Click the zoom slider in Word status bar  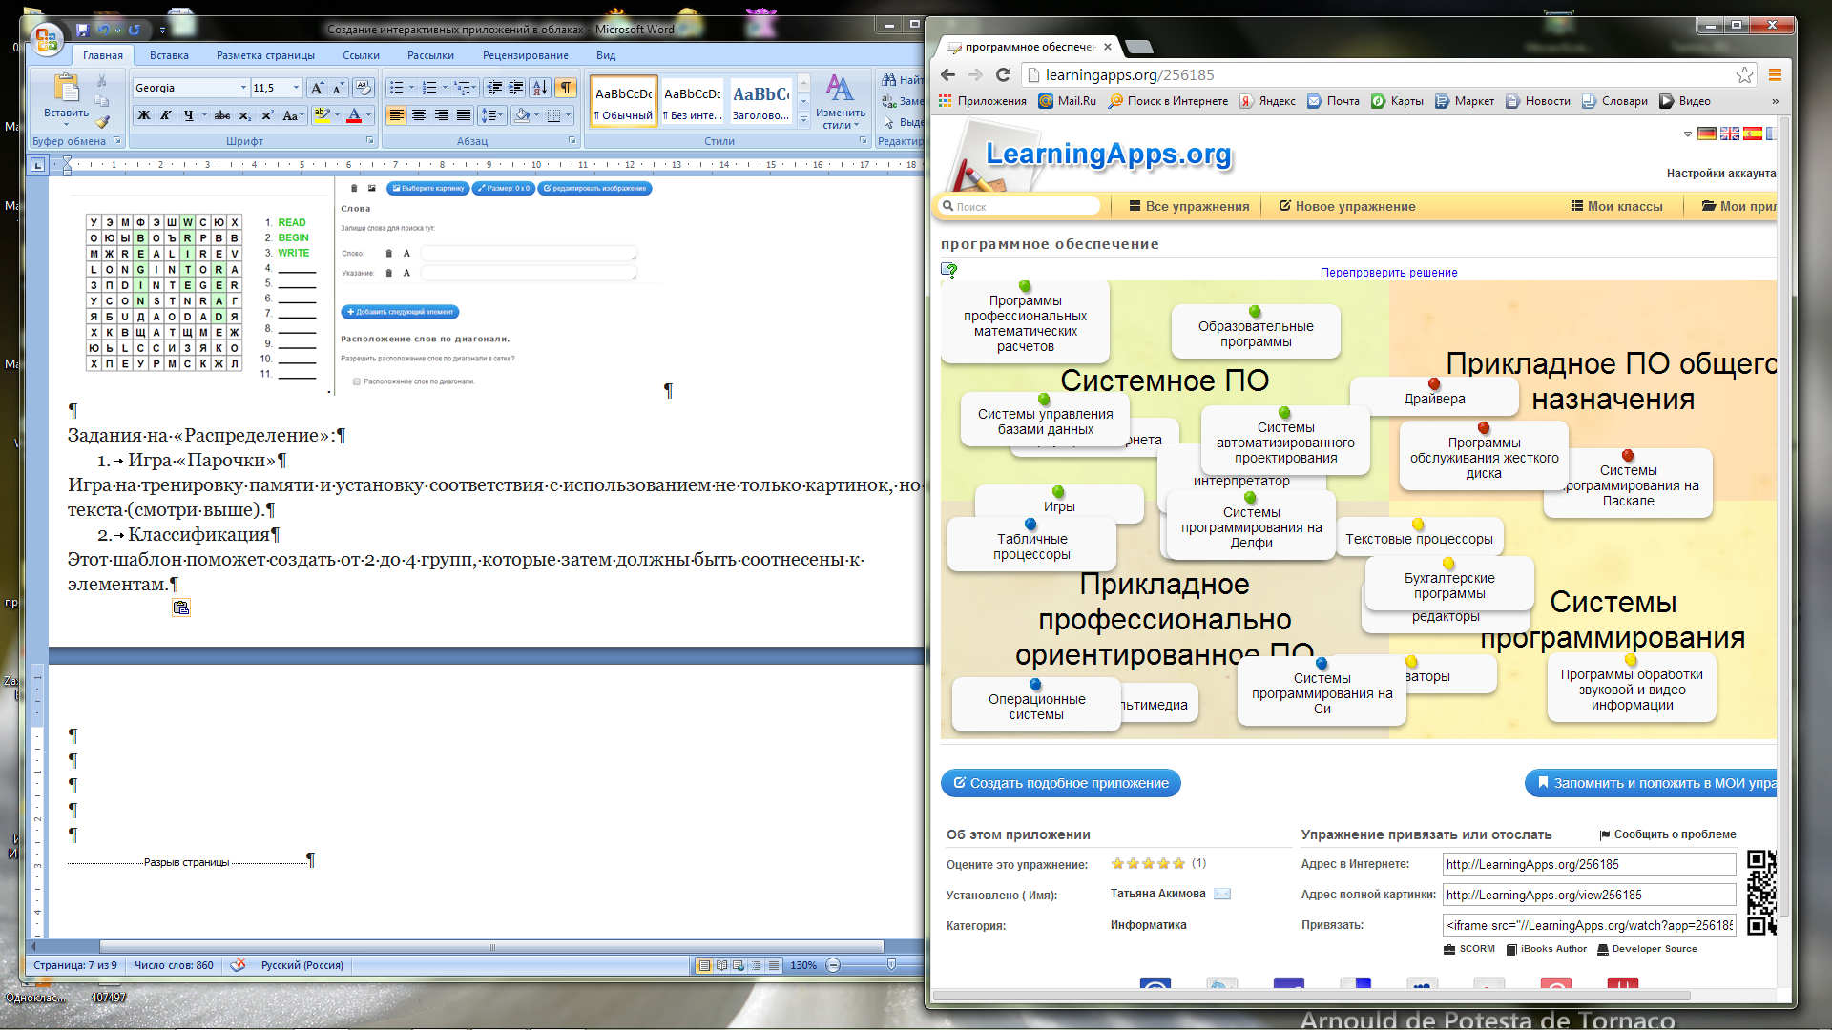pos(891,965)
